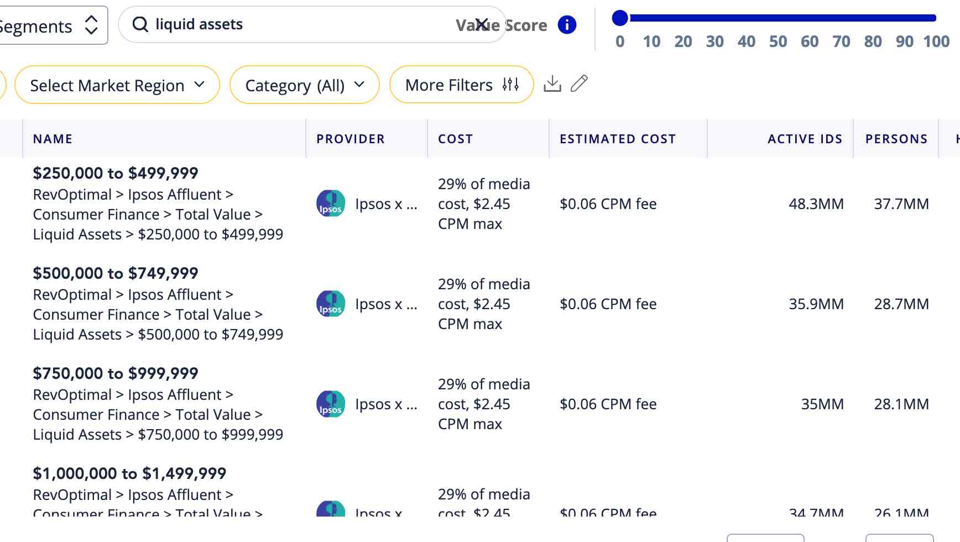Click the download segments icon
Screen dimensions: 960x542
[x=552, y=84]
